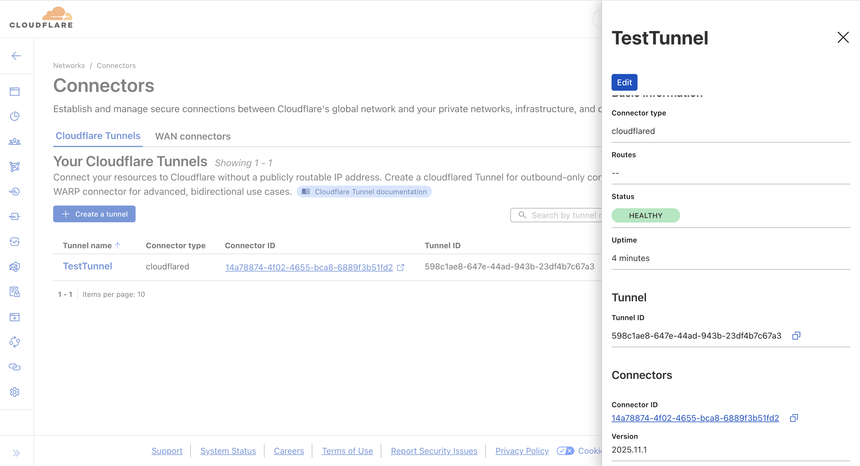Click the Create a tunnel button
Screen dimensions: 860x466
click(94, 214)
